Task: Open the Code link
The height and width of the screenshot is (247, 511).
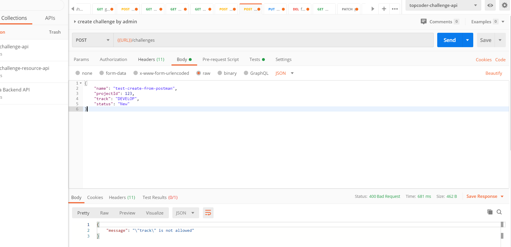Action: [500, 60]
